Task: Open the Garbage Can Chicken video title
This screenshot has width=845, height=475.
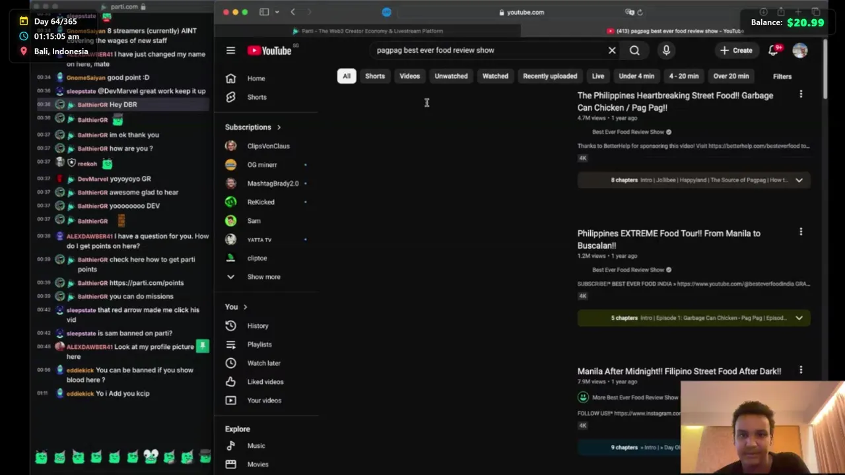Action: pyautogui.click(x=675, y=102)
